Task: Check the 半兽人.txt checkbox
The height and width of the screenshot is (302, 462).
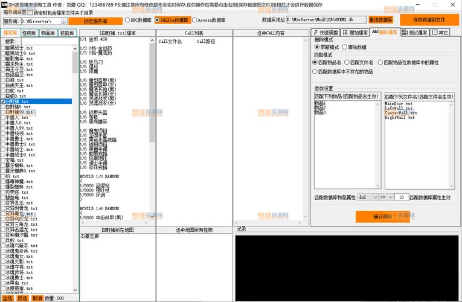Action: click(x=3, y=117)
